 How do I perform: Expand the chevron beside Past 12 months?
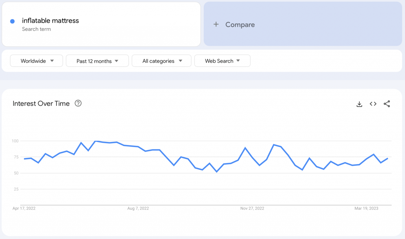[x=117, y=61]
